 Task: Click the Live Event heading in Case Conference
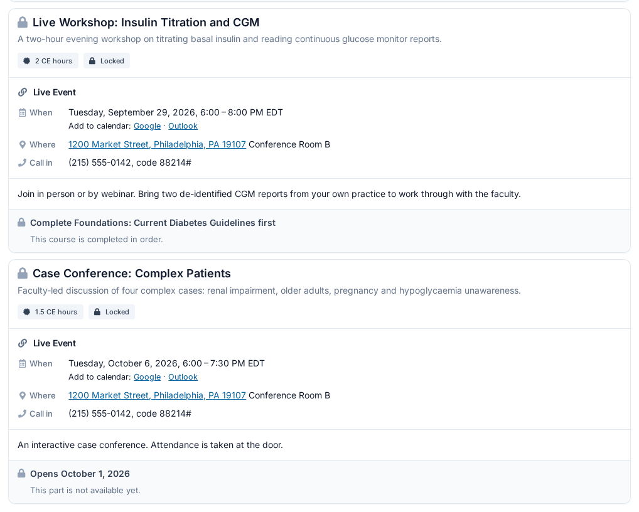coord(55,343)
